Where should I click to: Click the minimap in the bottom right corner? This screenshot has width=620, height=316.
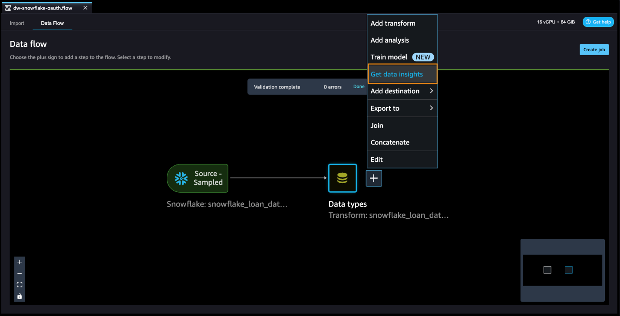562,270
